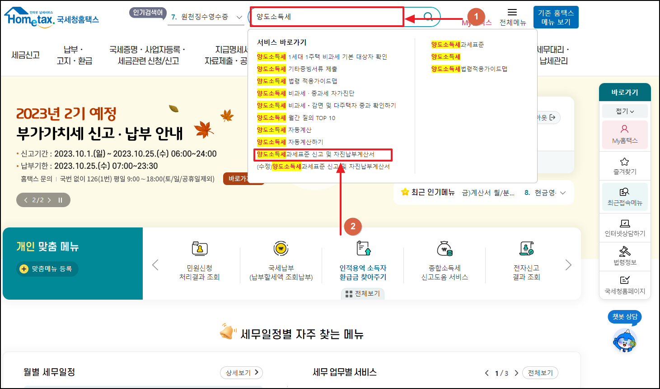Select plain 양도소득세 in right column

click(x=446, y=57)
